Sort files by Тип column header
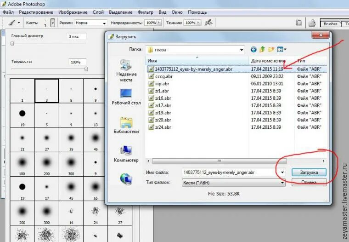349x242 pixels. 311,61
